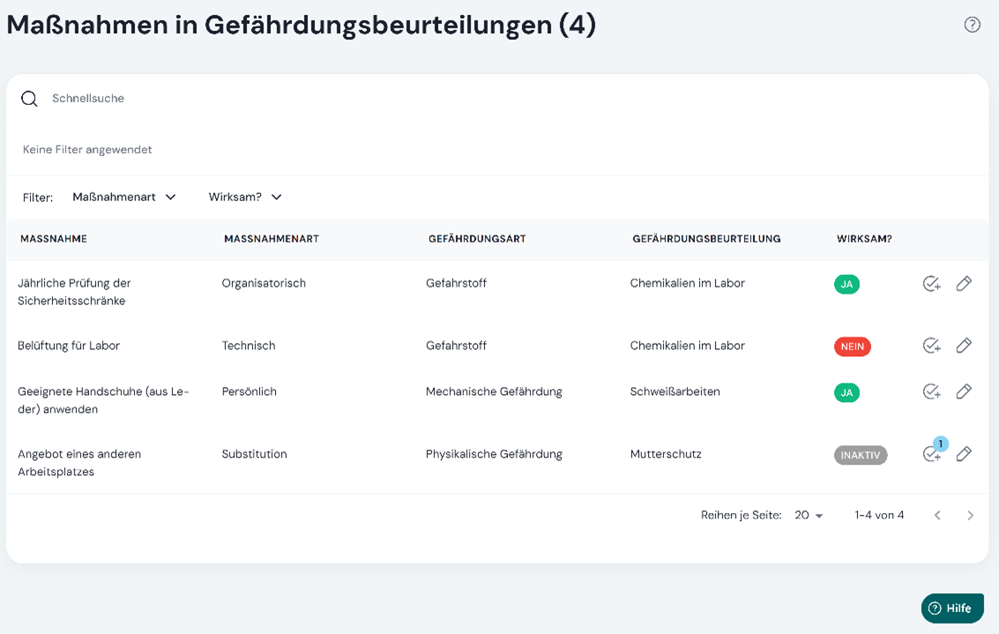
Task: Change rows per page from 20
Action: (x=809, y=515)
